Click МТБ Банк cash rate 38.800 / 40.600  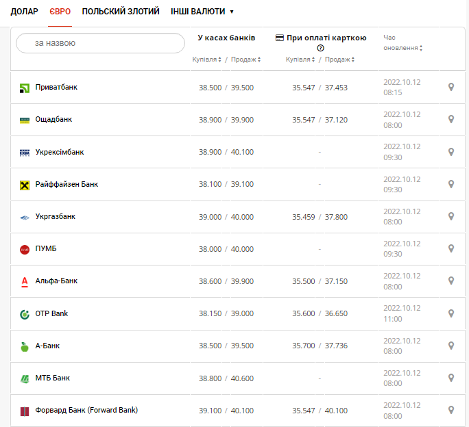tap(226, 378)
